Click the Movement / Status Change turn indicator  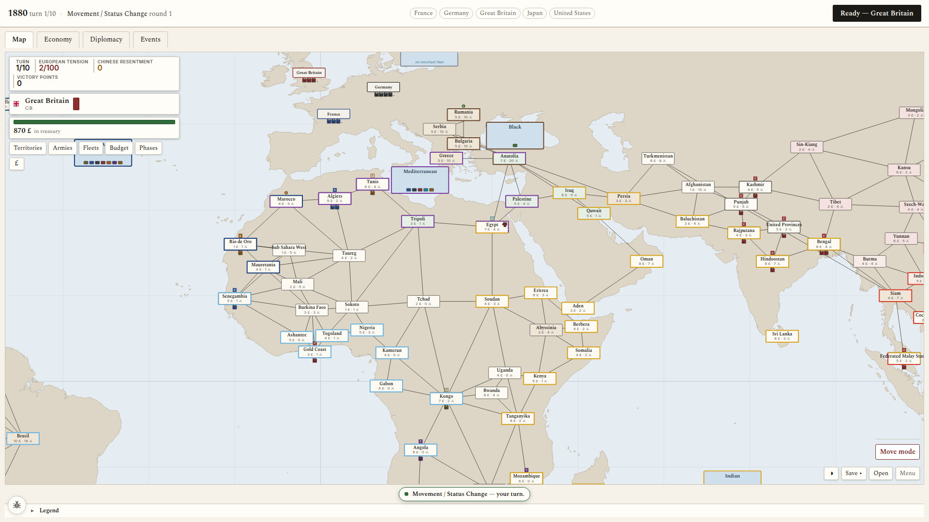click(464, 494)
